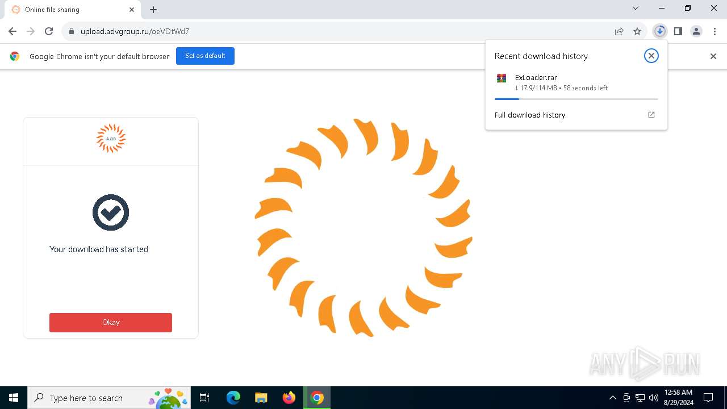
Task: Open the Chrome profile avatar
Action: 696,31
